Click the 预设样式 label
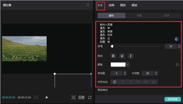Image resolution: width=183 pixels, height=104 pixels. pos(103,90)
